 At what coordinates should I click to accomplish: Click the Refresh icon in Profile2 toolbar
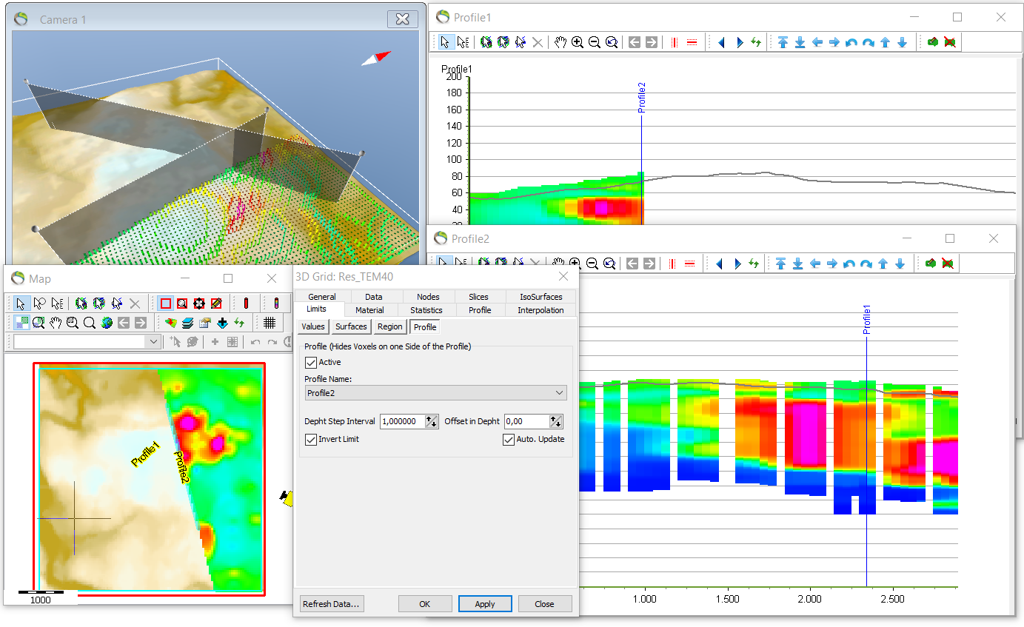pos(755,263)
